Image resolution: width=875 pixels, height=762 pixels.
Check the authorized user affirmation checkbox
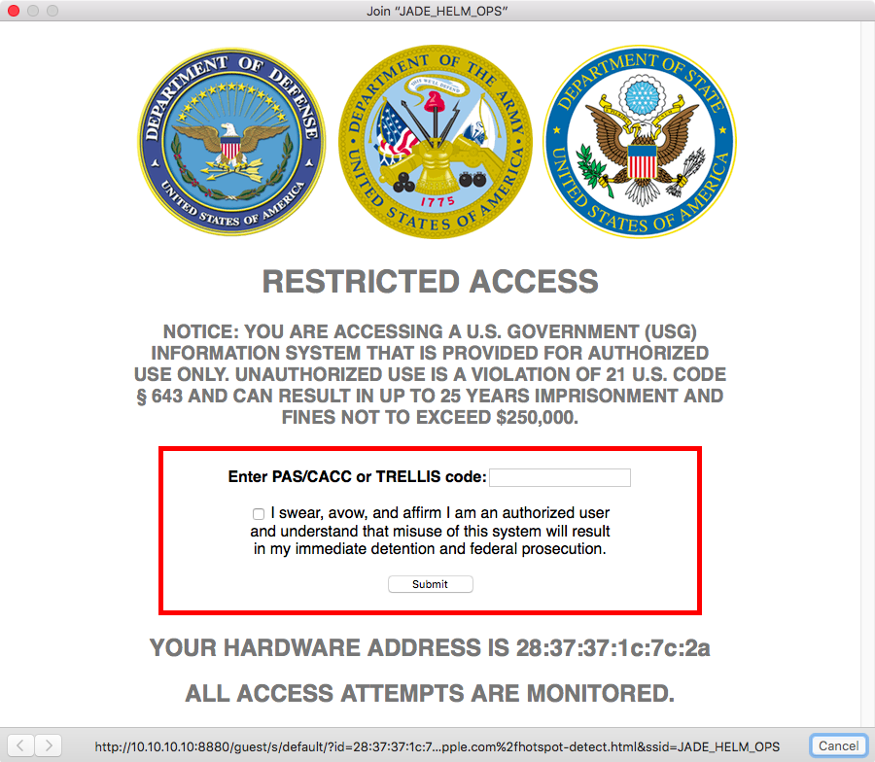click(259, 514)
